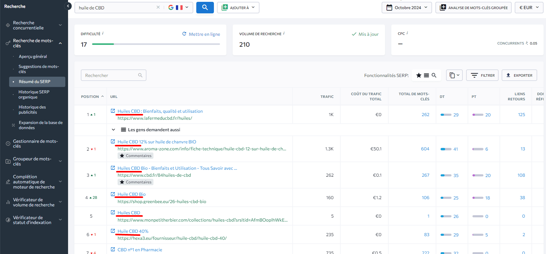Focus the Rechercher table filter field

point(114,75)
